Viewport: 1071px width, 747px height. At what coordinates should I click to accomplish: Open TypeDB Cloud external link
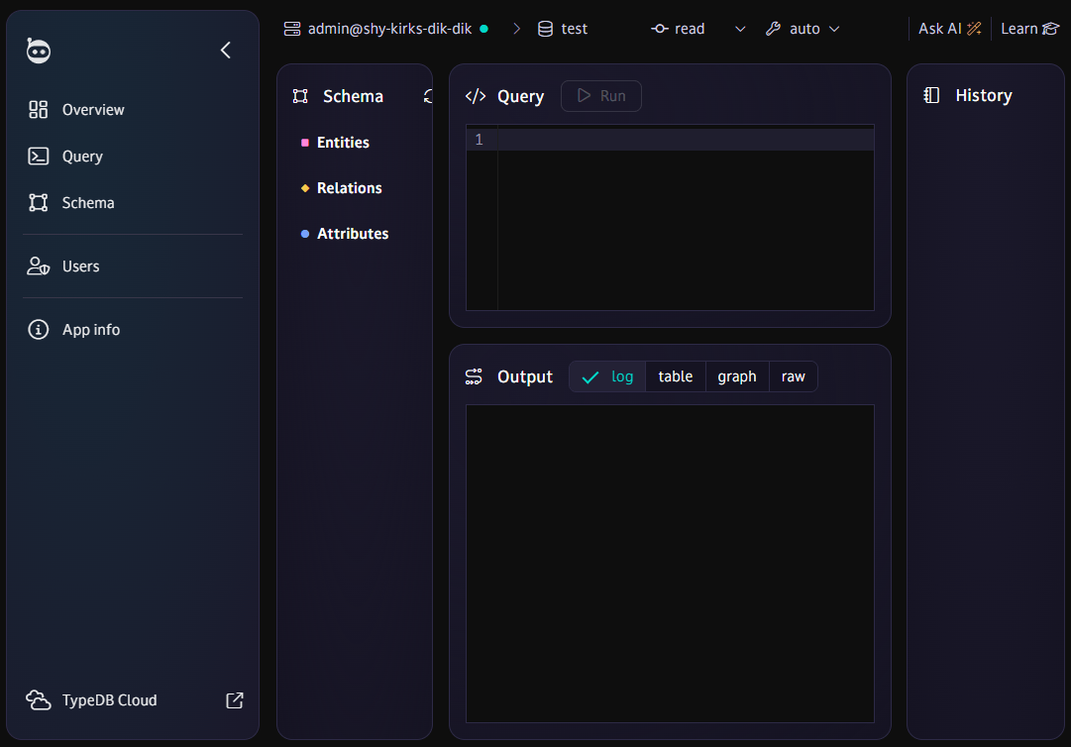click(235, 700)
